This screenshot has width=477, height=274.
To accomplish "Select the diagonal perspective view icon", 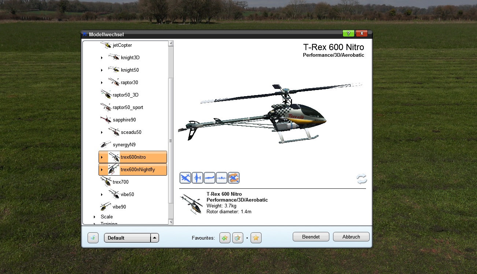I will (185, 178).
